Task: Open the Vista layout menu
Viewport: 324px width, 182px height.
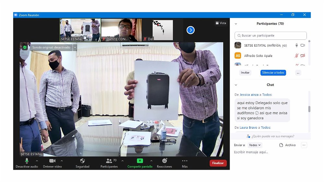Action: pos(221,23)
